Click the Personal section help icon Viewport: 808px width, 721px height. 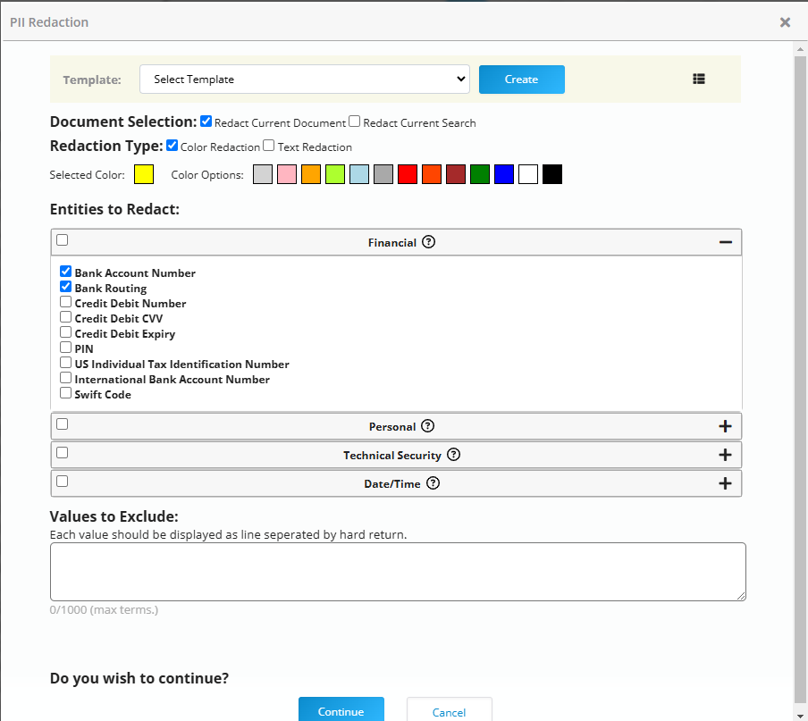427,426
